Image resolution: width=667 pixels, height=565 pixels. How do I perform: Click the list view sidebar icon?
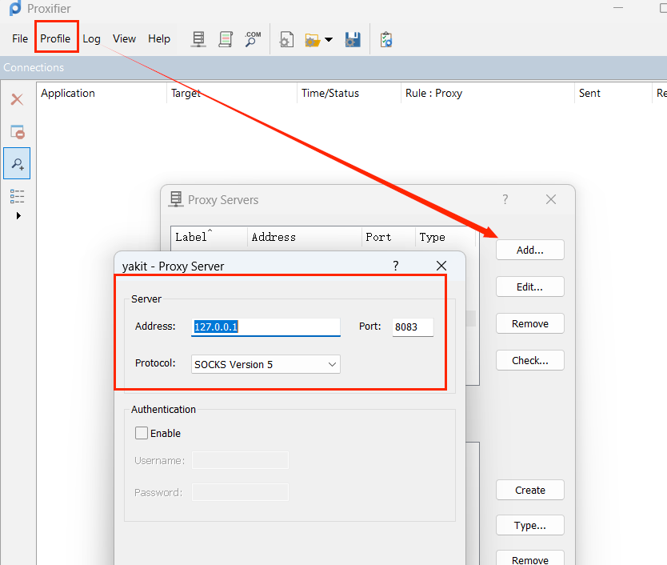(x=17, y=196)
